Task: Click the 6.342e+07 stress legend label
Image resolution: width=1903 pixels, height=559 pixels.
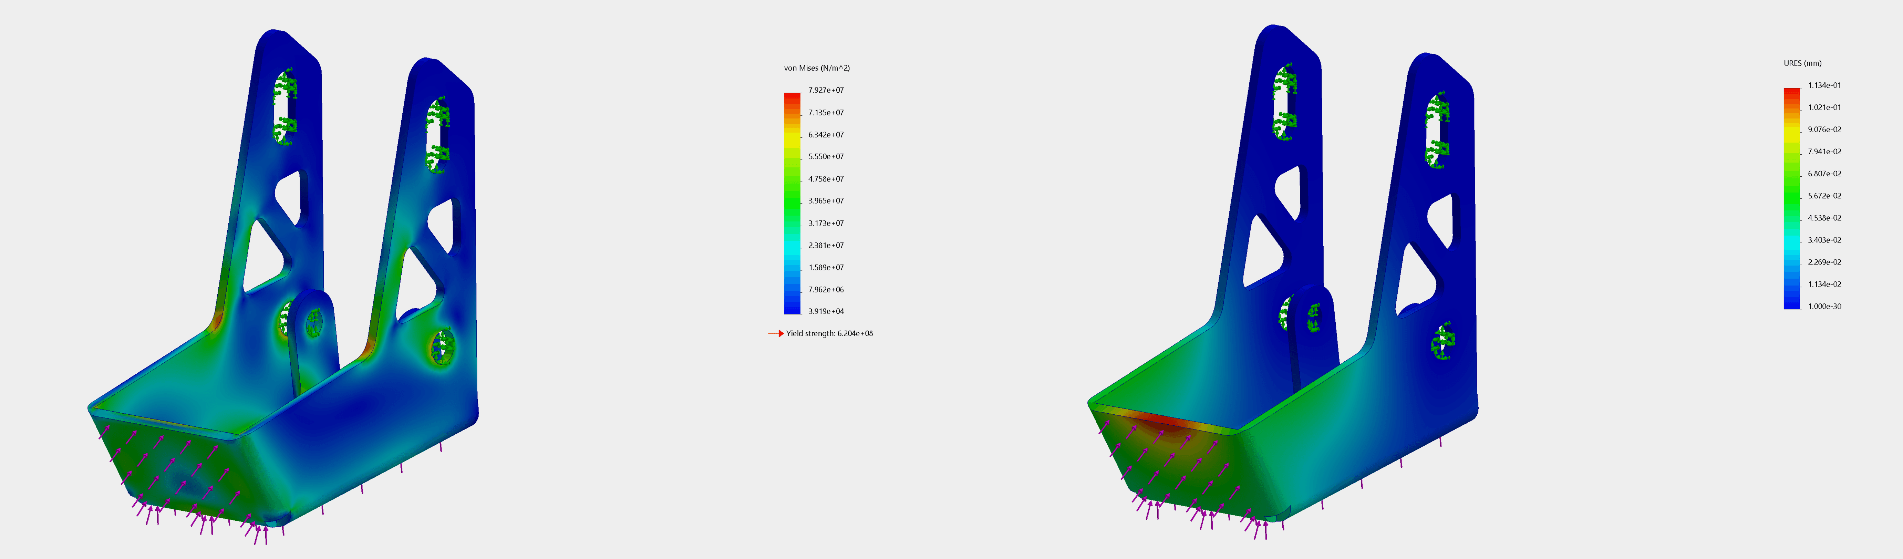Action: 825,134
